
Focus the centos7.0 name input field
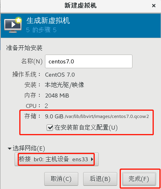point(89,61)
